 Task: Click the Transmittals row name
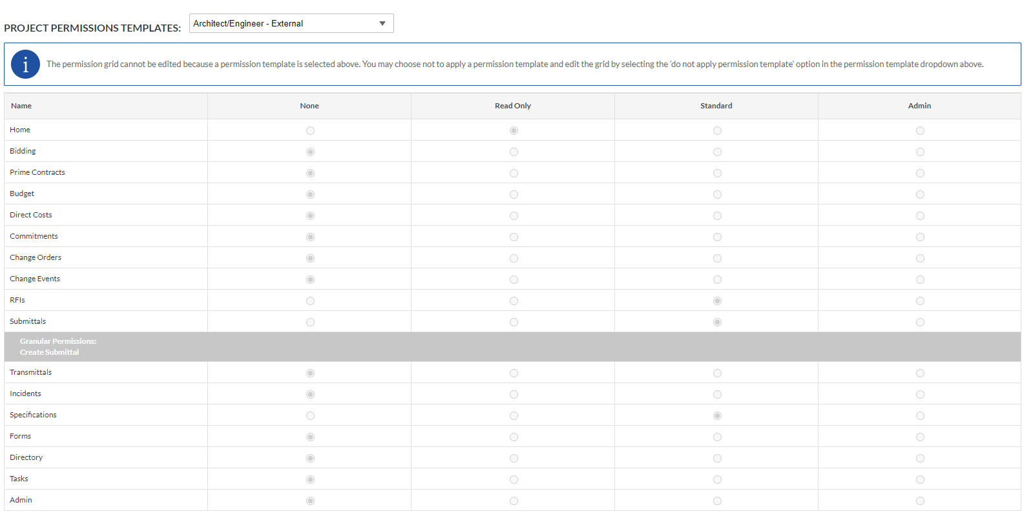[30, 372]
